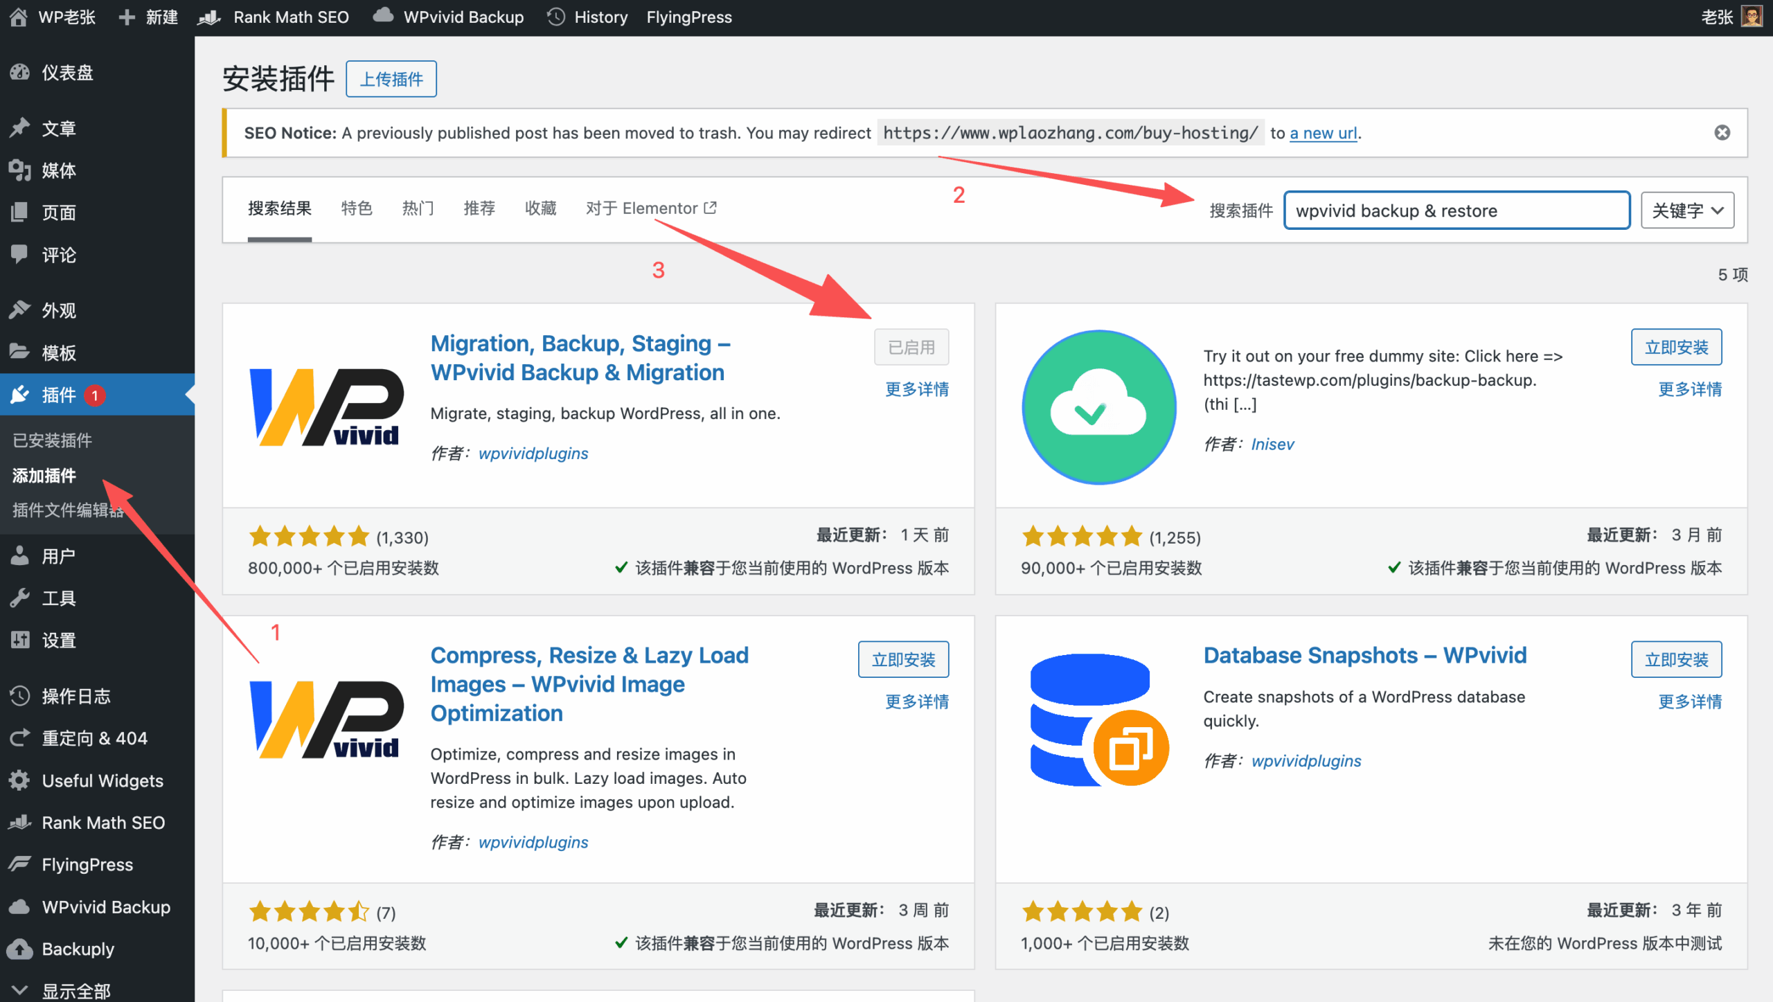Open the 'a new url' link
Image resolution: width=1773 pixels, height=1002 pixels.
click(x=1323, y=133)
